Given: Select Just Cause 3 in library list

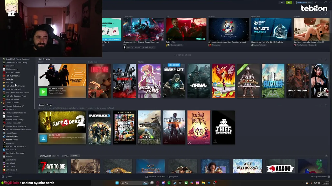Looking at the screenshot, I should (11, 150).
